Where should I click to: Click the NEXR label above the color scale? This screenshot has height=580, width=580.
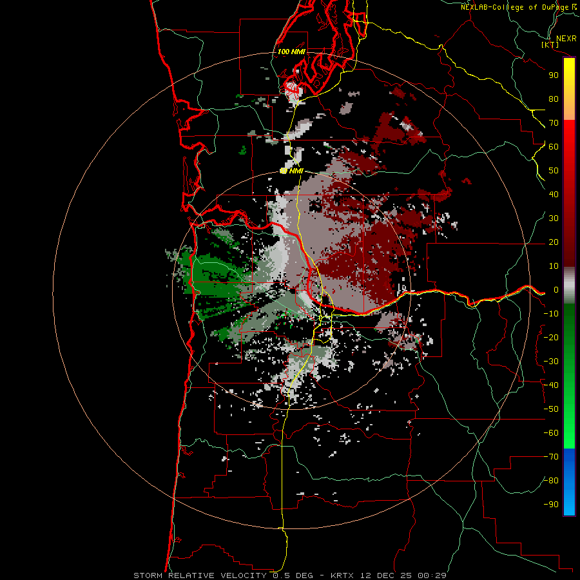pos(566,39)
